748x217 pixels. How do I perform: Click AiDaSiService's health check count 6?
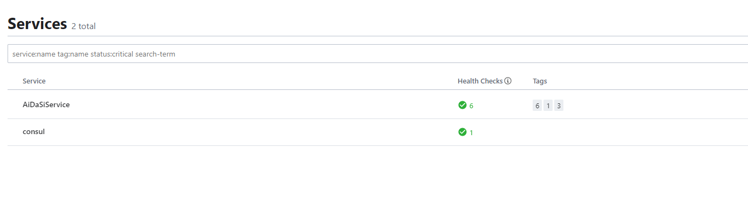tap(471, 106)
